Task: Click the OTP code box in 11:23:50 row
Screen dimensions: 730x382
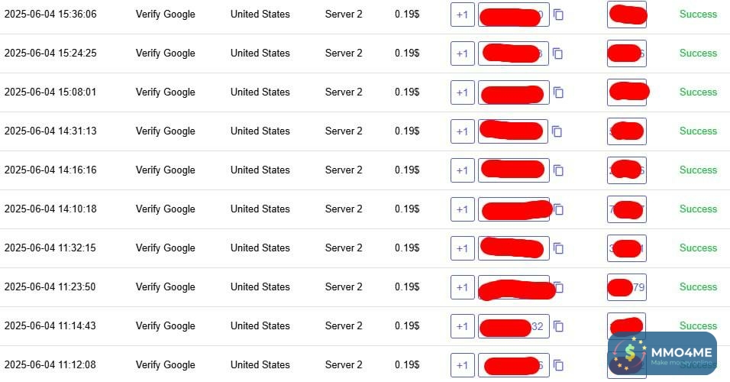Action: 627,287
